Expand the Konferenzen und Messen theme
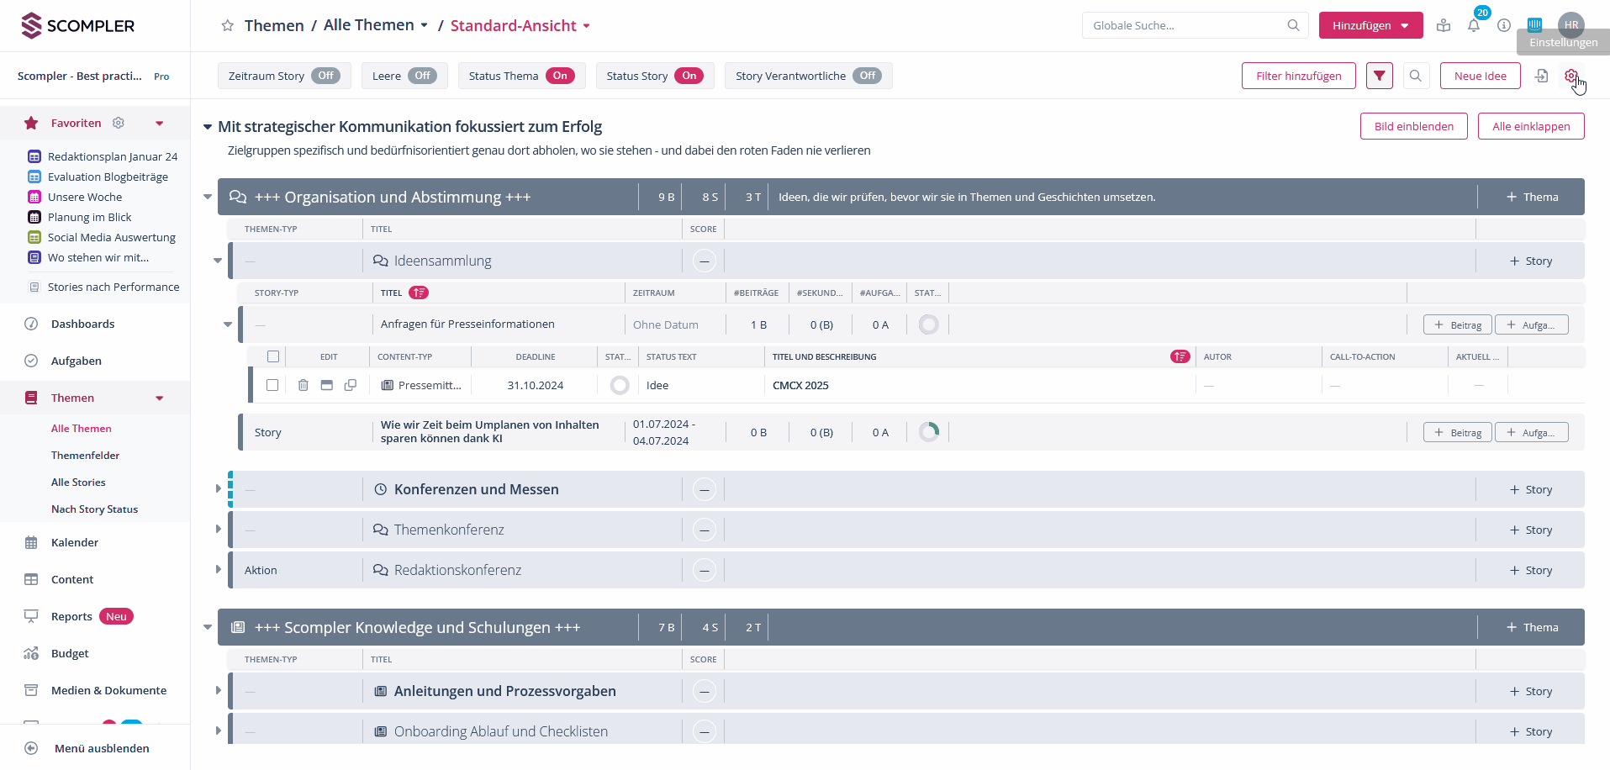 (x=219, y=488)
